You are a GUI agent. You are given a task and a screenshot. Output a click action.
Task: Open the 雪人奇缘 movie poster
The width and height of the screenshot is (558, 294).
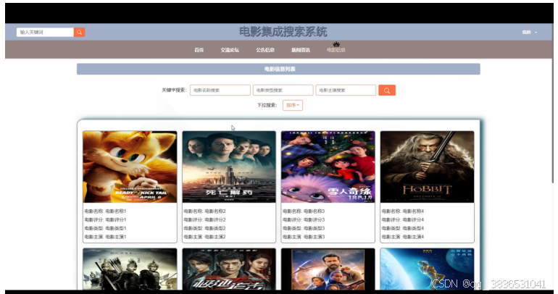328,167
